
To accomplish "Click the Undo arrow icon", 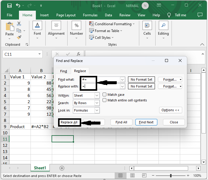I will coord(18,6).
